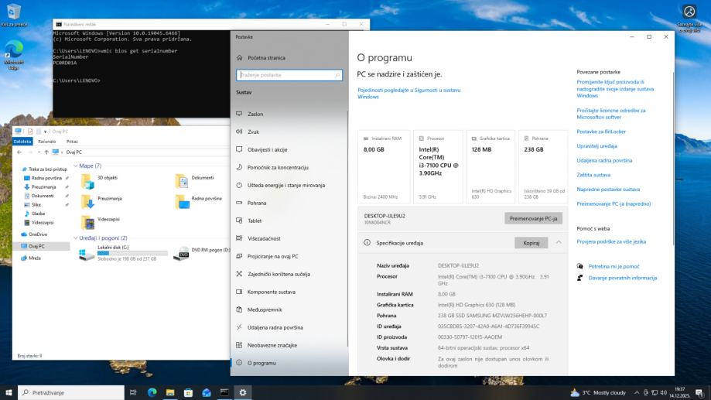This screenshot has width=711, height=400.
Task: Open the Prikaz ribbon tab
Action: (72, 142)
